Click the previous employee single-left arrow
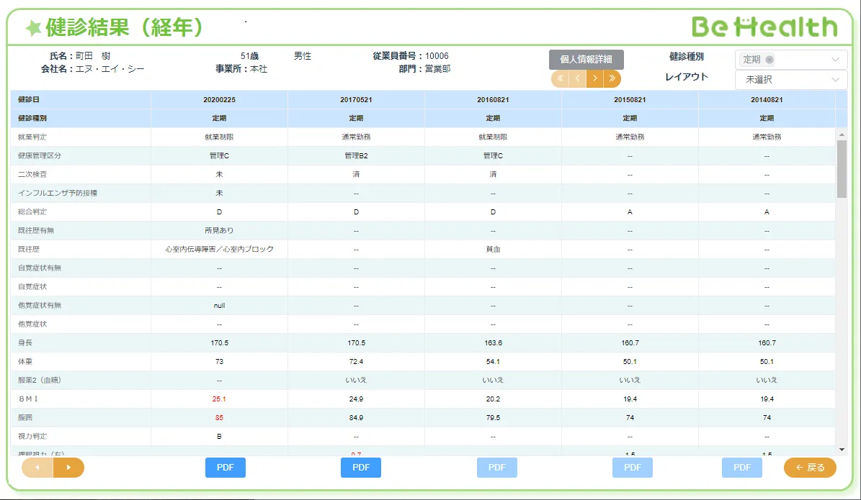 point(577,78)
